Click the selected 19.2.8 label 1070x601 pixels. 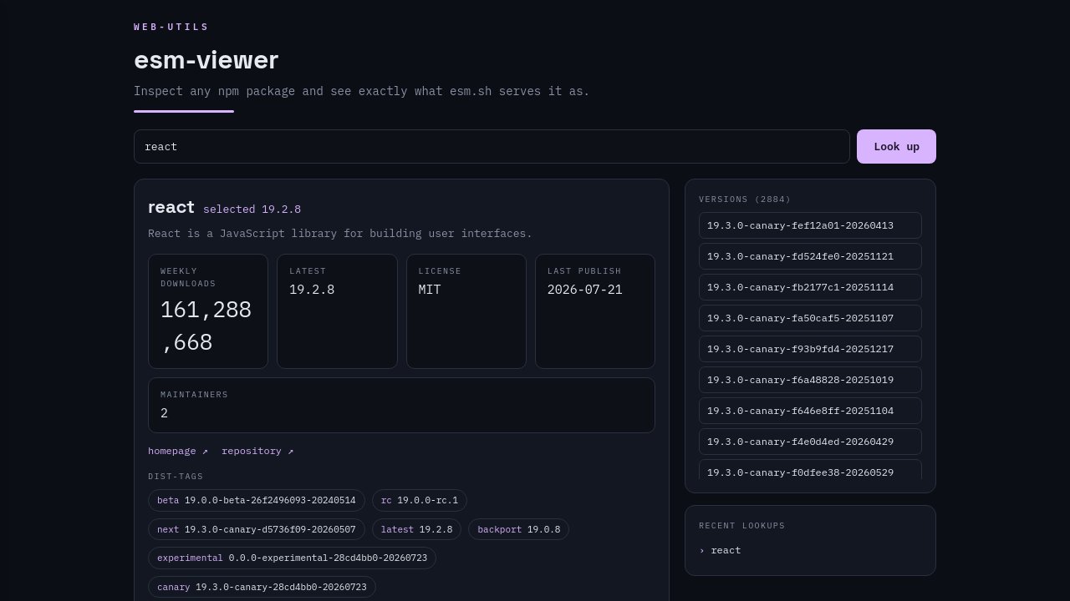tap(252, 209)
